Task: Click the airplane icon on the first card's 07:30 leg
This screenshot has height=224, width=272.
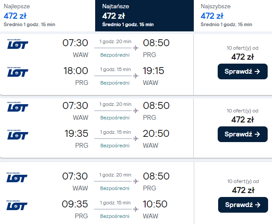Action: tap(136, 48)
